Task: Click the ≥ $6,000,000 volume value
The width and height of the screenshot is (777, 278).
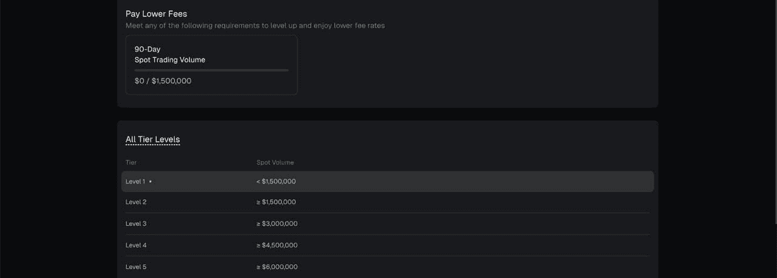Action: [x=277, y=267]
